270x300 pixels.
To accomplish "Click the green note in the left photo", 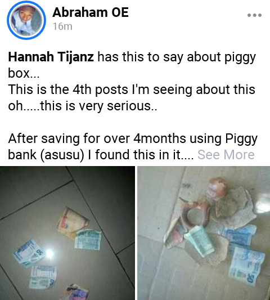I will tap(88, 240).
